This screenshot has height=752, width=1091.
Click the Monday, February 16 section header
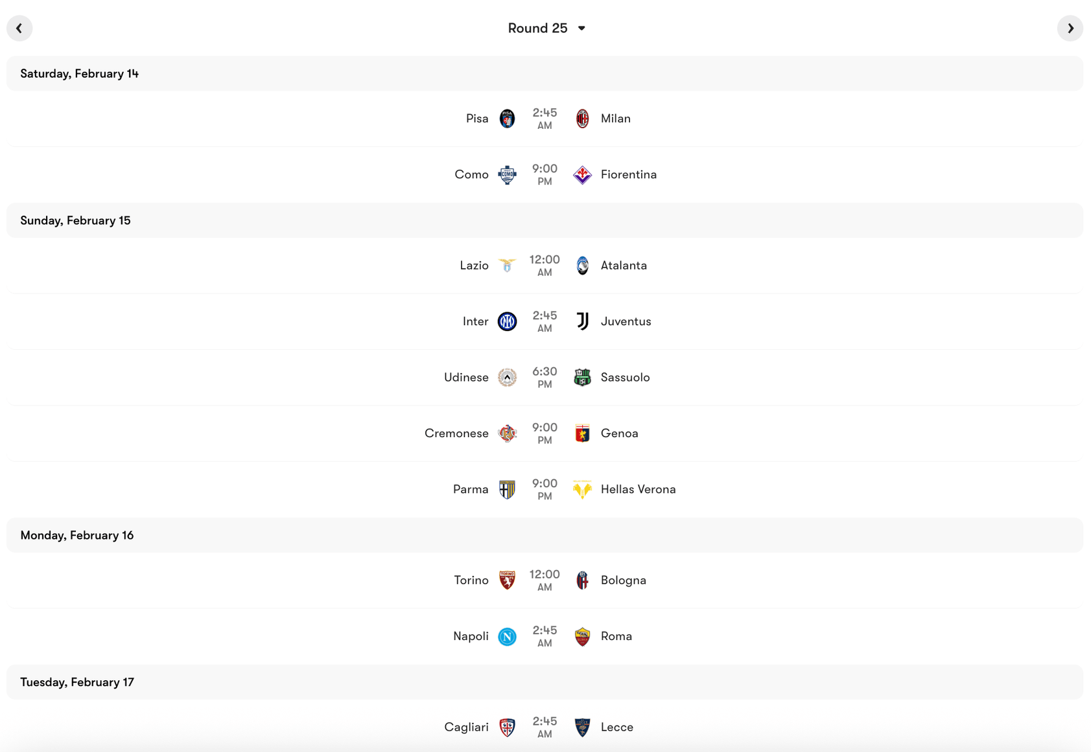(x=76, y=535)
